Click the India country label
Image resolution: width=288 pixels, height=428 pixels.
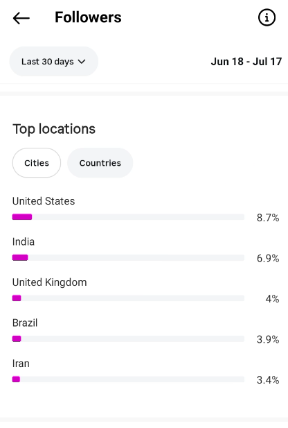click(24, 242)
